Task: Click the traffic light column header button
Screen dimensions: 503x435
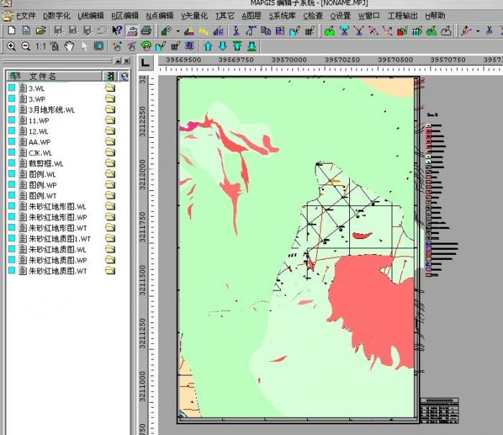Action: [x=110, y=75]
